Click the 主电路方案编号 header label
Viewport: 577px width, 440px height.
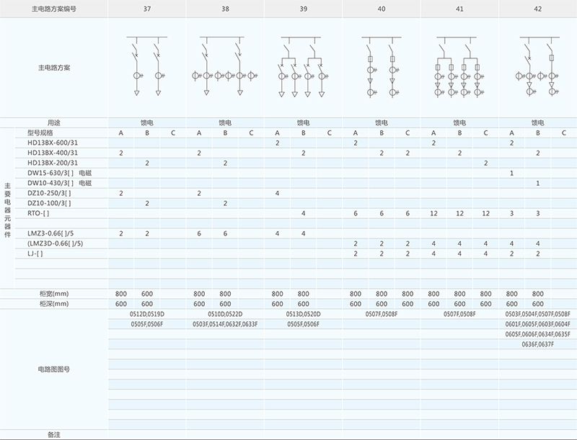click(54, 9)
